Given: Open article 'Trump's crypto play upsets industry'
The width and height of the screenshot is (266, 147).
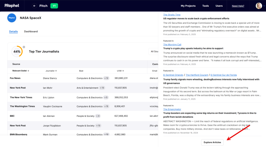Looking at the screenshot, I should (193, 48).
